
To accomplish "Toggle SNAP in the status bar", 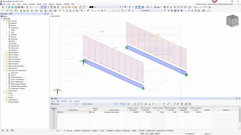I will pos(142,134).
